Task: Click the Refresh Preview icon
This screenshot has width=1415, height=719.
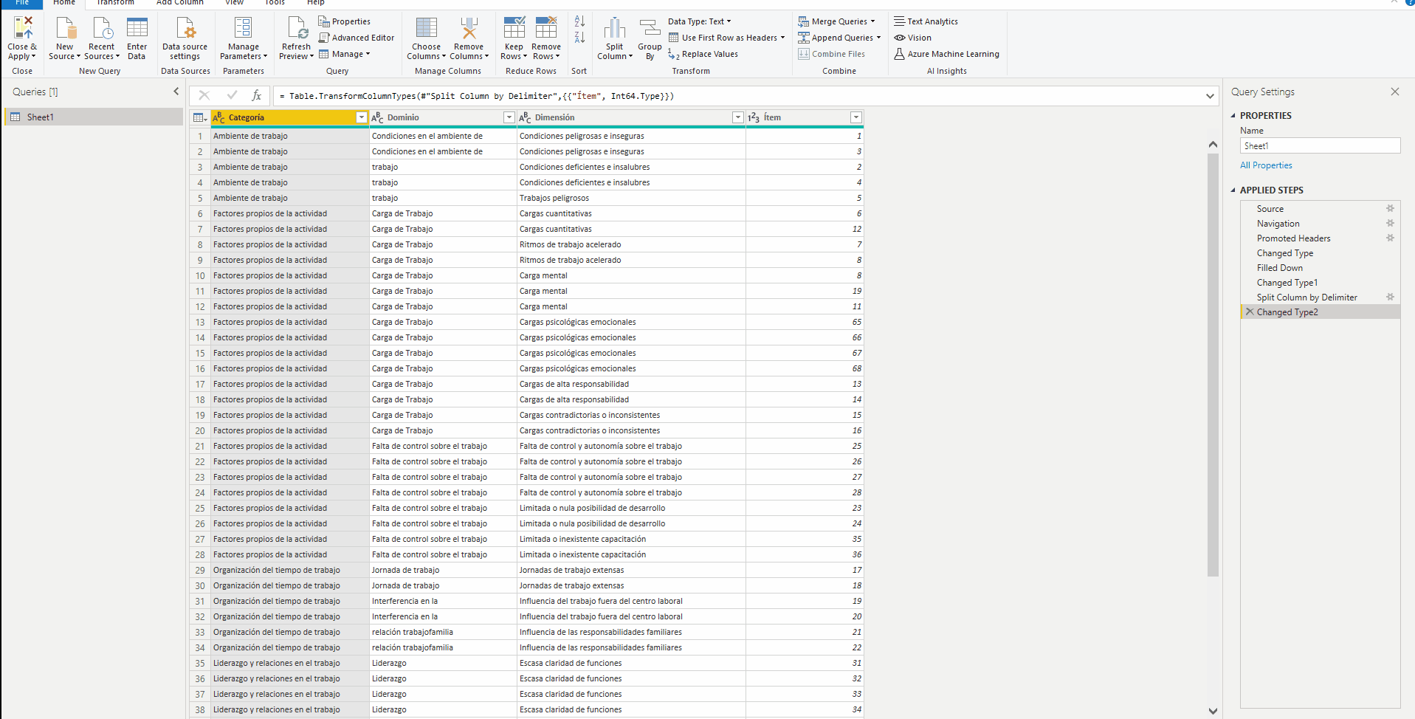Action: click(297, 28)
